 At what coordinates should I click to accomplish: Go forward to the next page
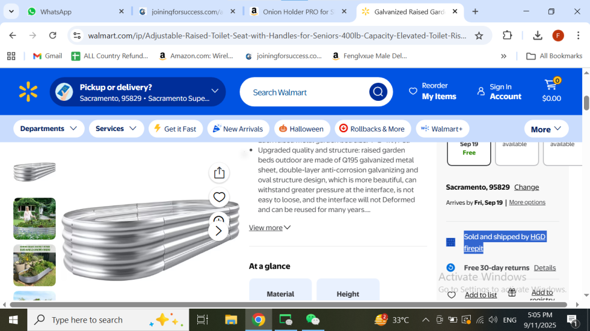pos(33,35)
